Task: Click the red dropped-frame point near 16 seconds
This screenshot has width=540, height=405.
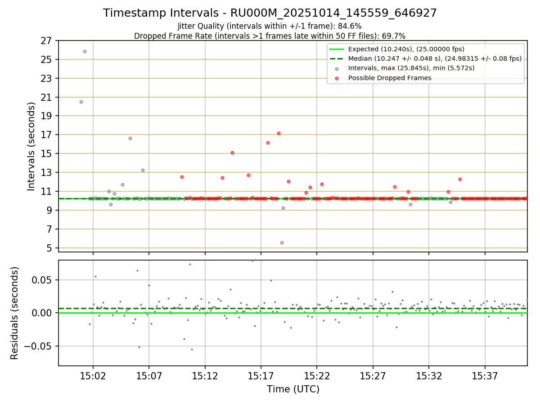Action: [x=268, y=143]
